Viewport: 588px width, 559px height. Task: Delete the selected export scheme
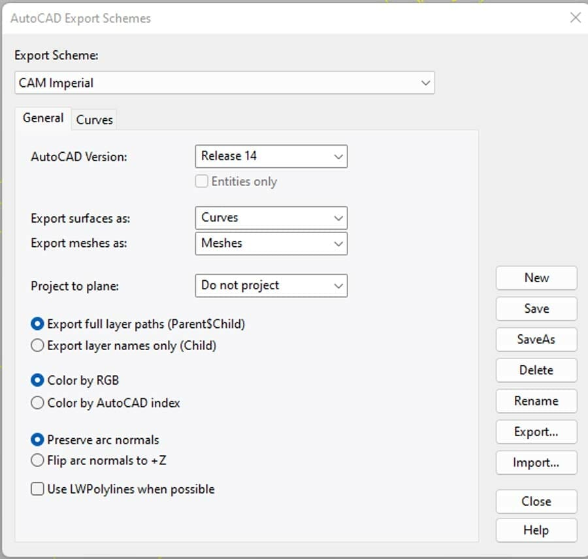[536, 370]
